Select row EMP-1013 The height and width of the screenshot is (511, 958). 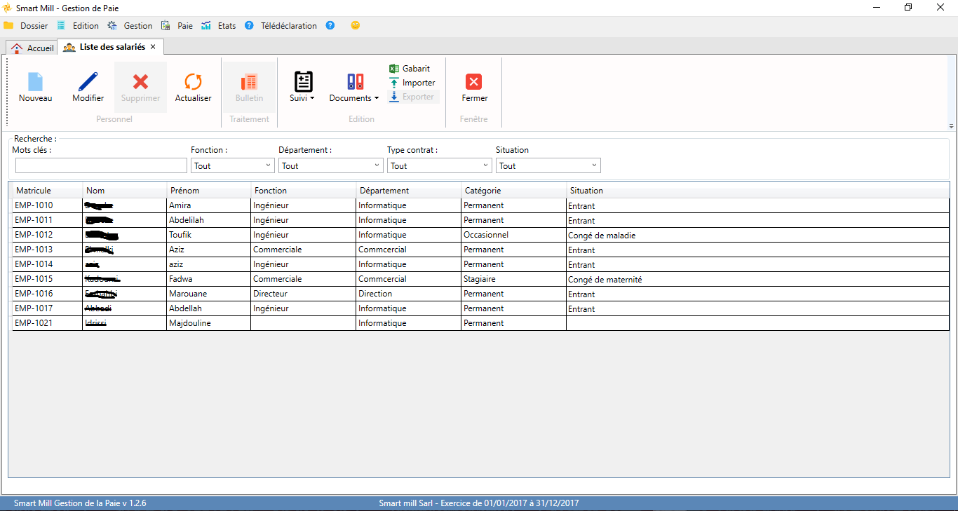pos(480,250)
